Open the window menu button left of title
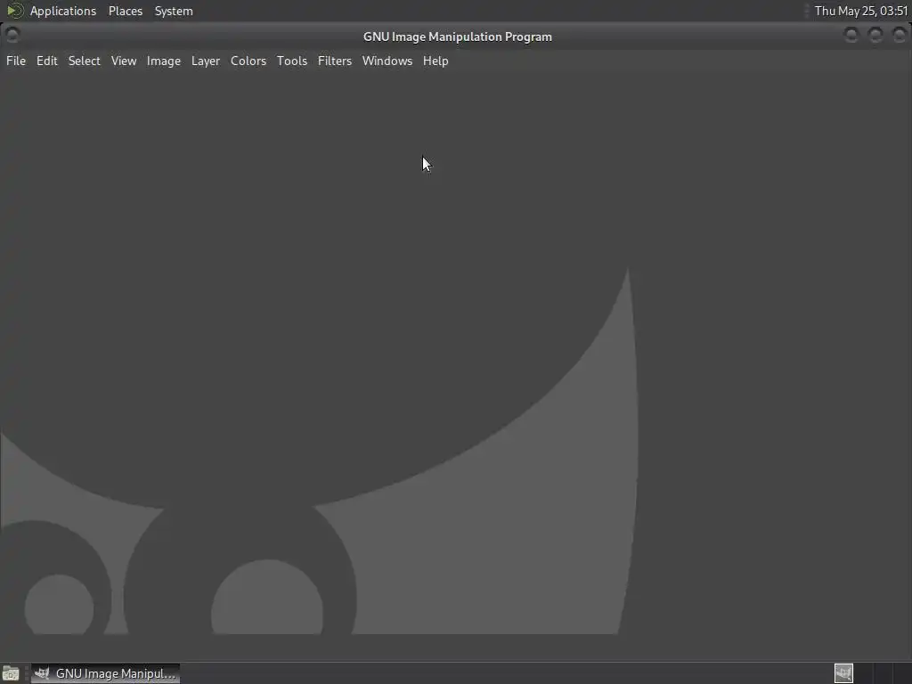The height and width of the screenshot is (684, 912). 12,36
